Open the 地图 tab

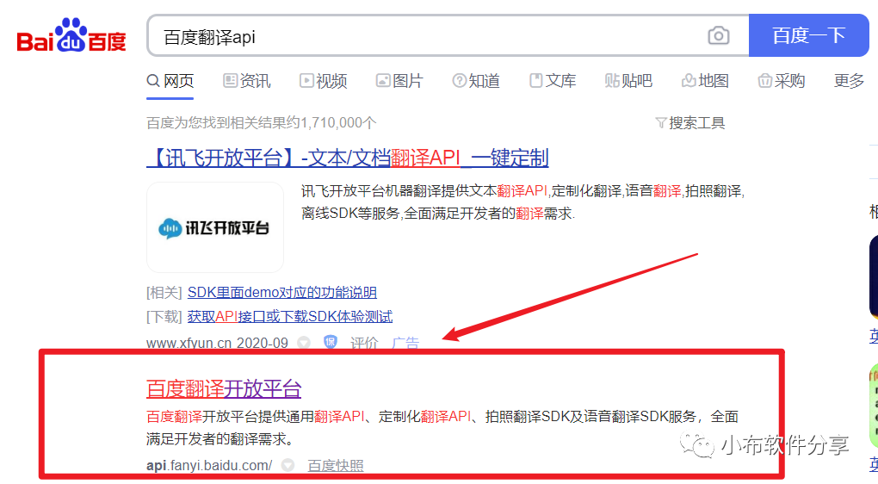click(705, 81)
